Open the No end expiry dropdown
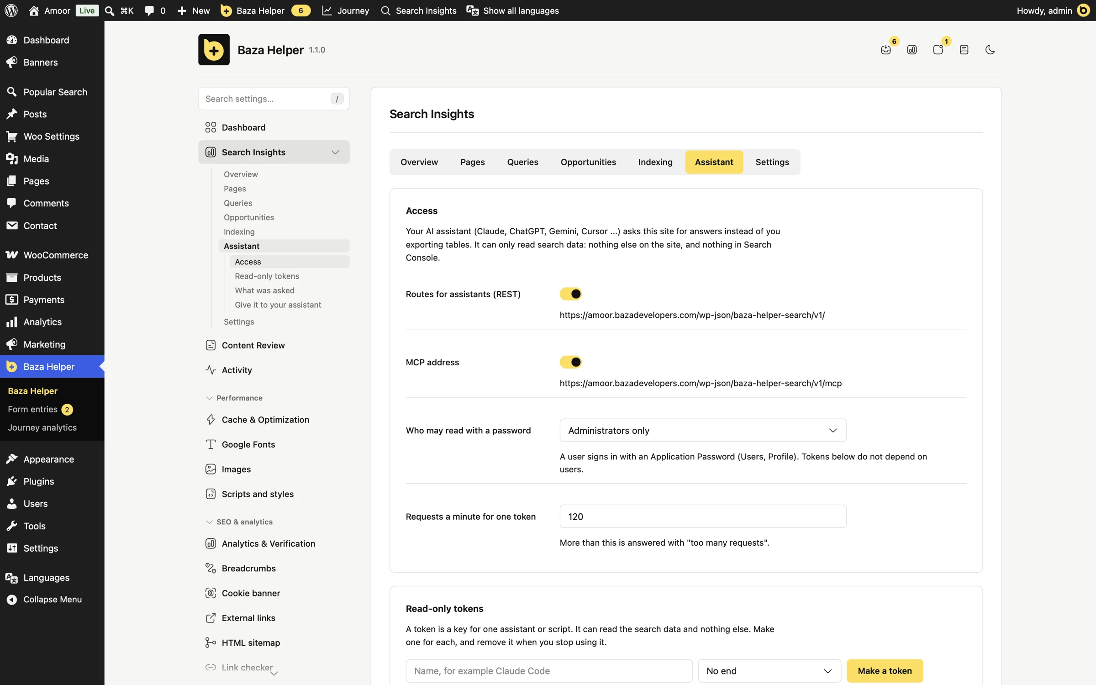 (769, 671)
